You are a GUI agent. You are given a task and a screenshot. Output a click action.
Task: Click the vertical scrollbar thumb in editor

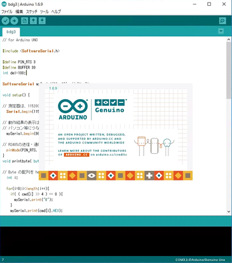[x=229, y=71]
